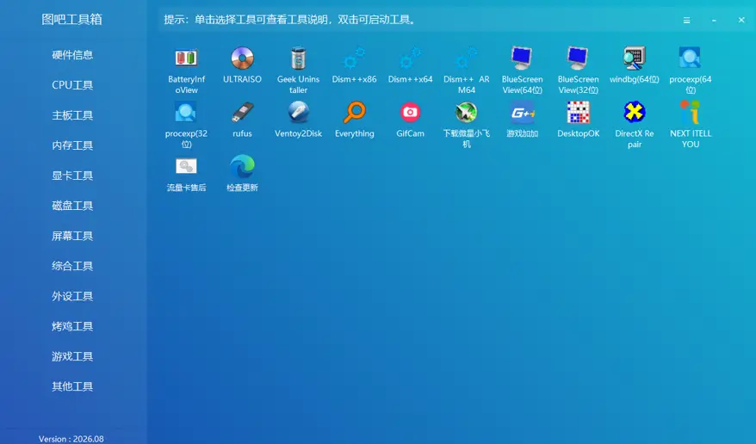Select the 游戏加加 G+ icon
The height and width of the screenshot is (444, 756).
pyautogui.click(x=522, y=113)
